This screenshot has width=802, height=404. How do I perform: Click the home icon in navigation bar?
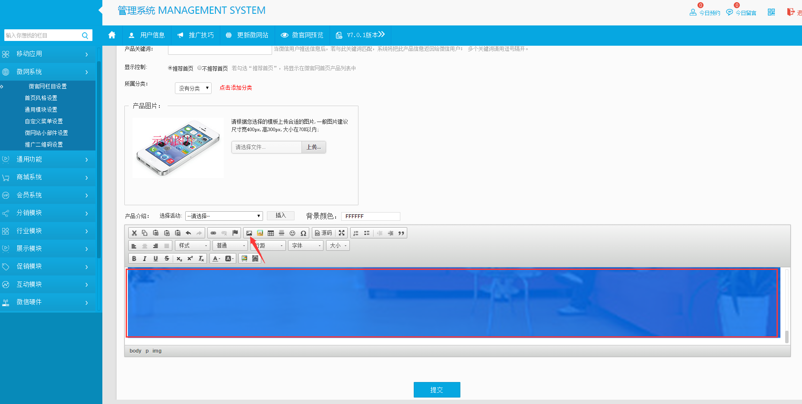[x=112, y=35]
